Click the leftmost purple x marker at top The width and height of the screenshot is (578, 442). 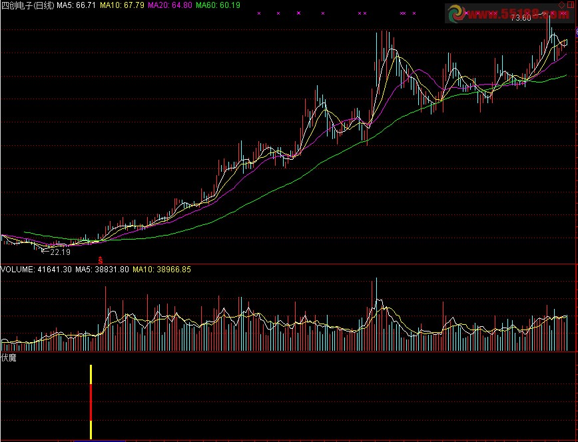(260, 13)
